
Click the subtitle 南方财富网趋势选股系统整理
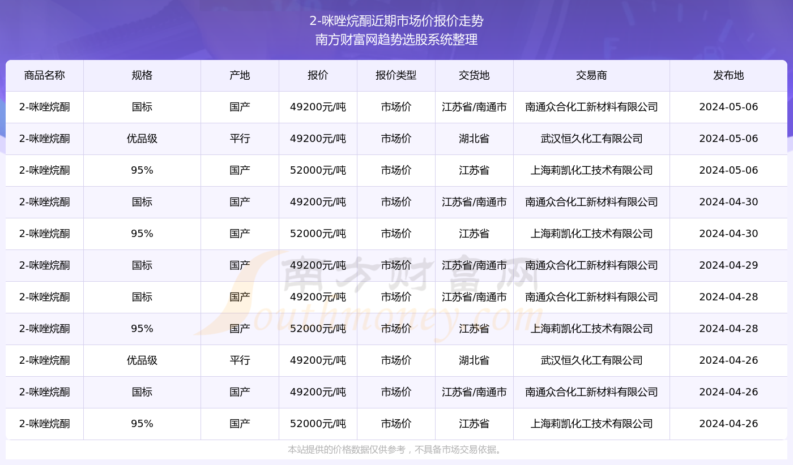pyautogui.click(x=396, y=40)
